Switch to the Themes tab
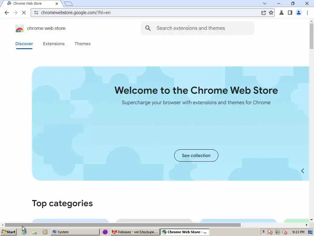The height and width of the screenshot is (236, 314). 82,44
